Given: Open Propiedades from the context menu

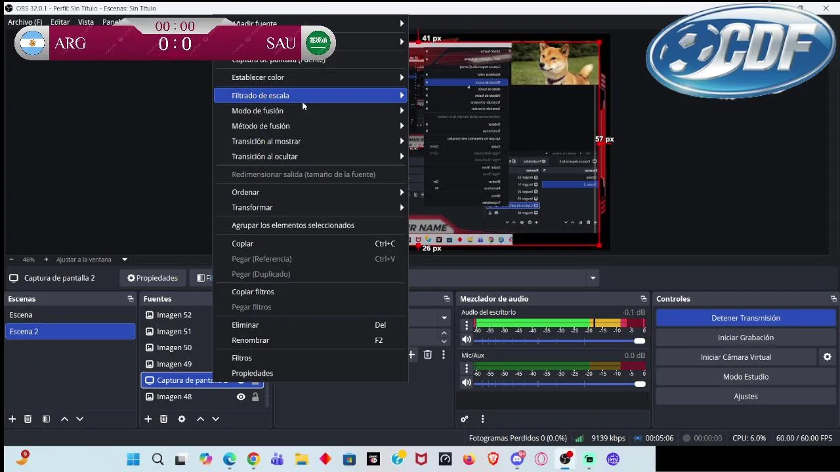Looking at the screenshot, I should (310, 373).
